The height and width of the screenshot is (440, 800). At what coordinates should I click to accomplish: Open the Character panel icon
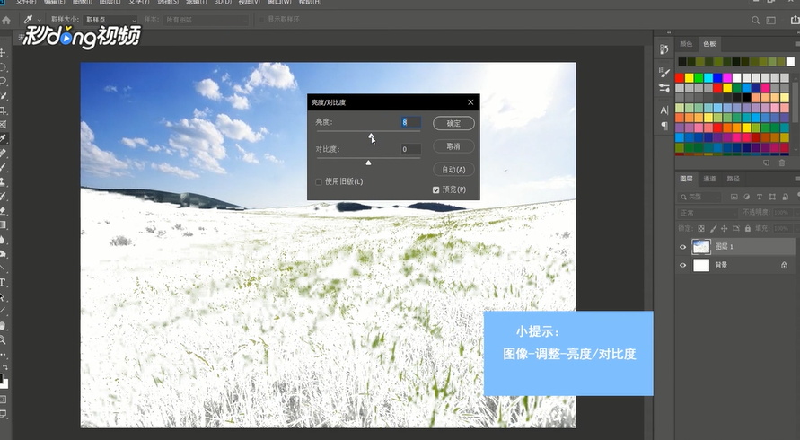(664, 110)
